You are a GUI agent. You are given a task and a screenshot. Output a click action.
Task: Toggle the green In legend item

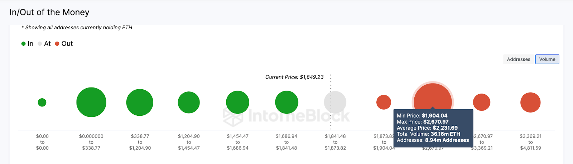[28, 44]
